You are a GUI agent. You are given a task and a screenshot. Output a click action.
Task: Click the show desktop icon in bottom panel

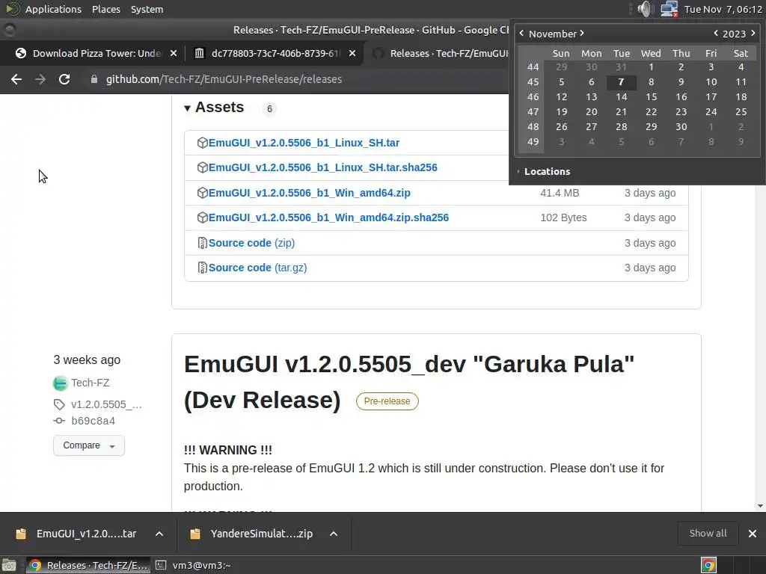point(9,565)
